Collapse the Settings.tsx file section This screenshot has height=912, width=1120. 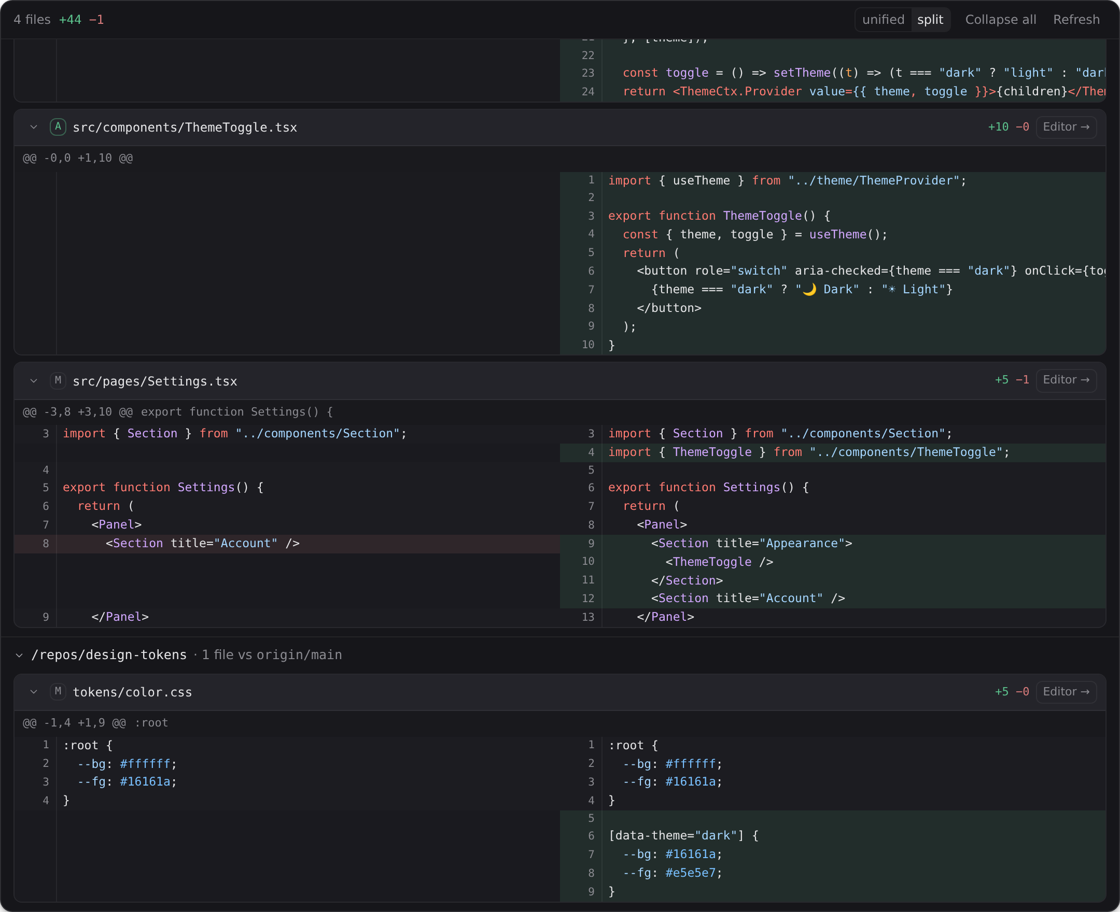pos(34,381)
